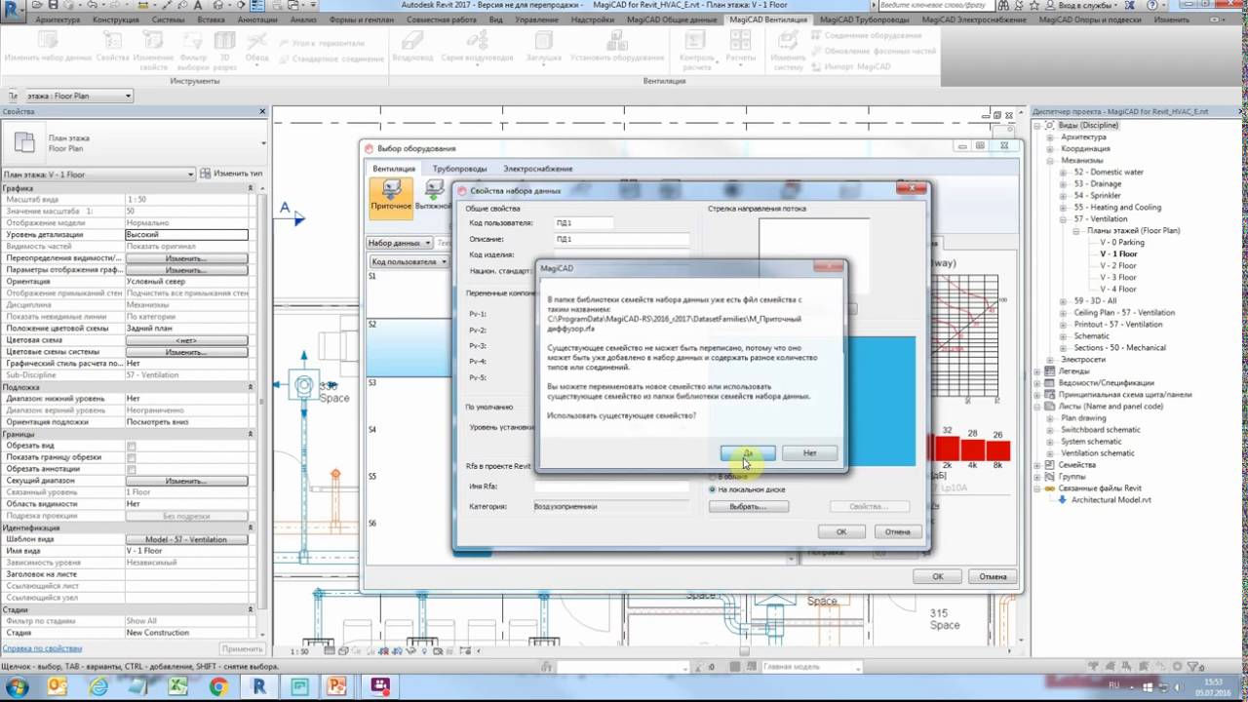Switch to Архитектура ribbon tab
1248x702 pixels.
pos(58,19)
